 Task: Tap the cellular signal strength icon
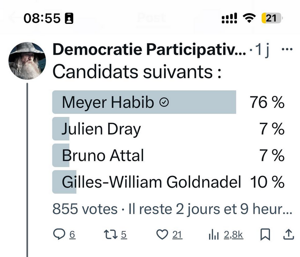click(229, 18)
